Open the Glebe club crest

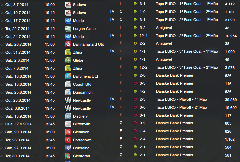68,60
